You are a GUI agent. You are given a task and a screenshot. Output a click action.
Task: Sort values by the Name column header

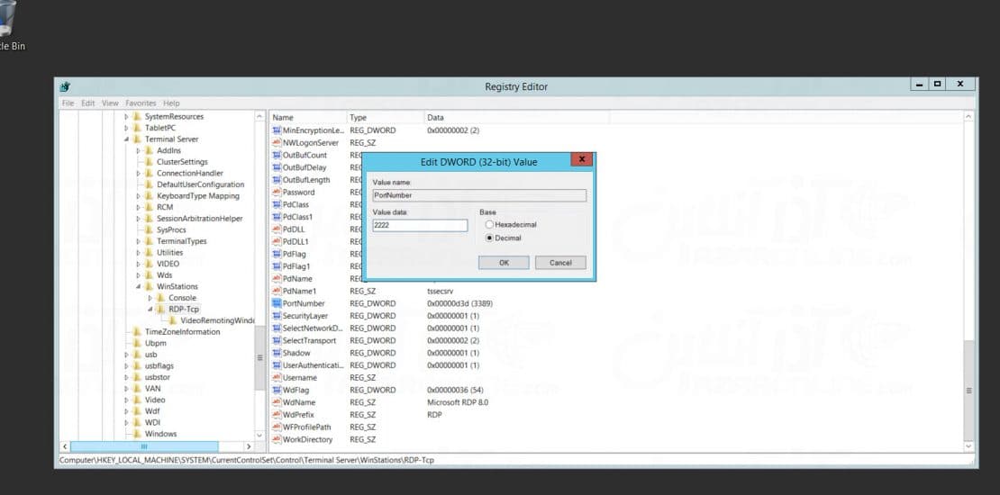point(308,118)
